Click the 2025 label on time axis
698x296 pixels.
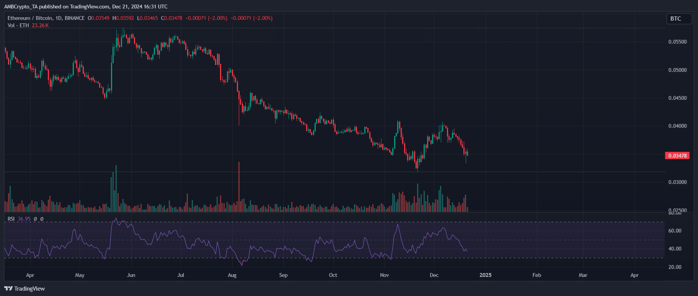[486, 275]
